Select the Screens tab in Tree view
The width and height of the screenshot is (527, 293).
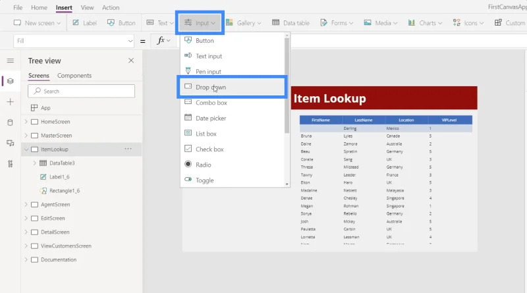click(x=39, y=76)
